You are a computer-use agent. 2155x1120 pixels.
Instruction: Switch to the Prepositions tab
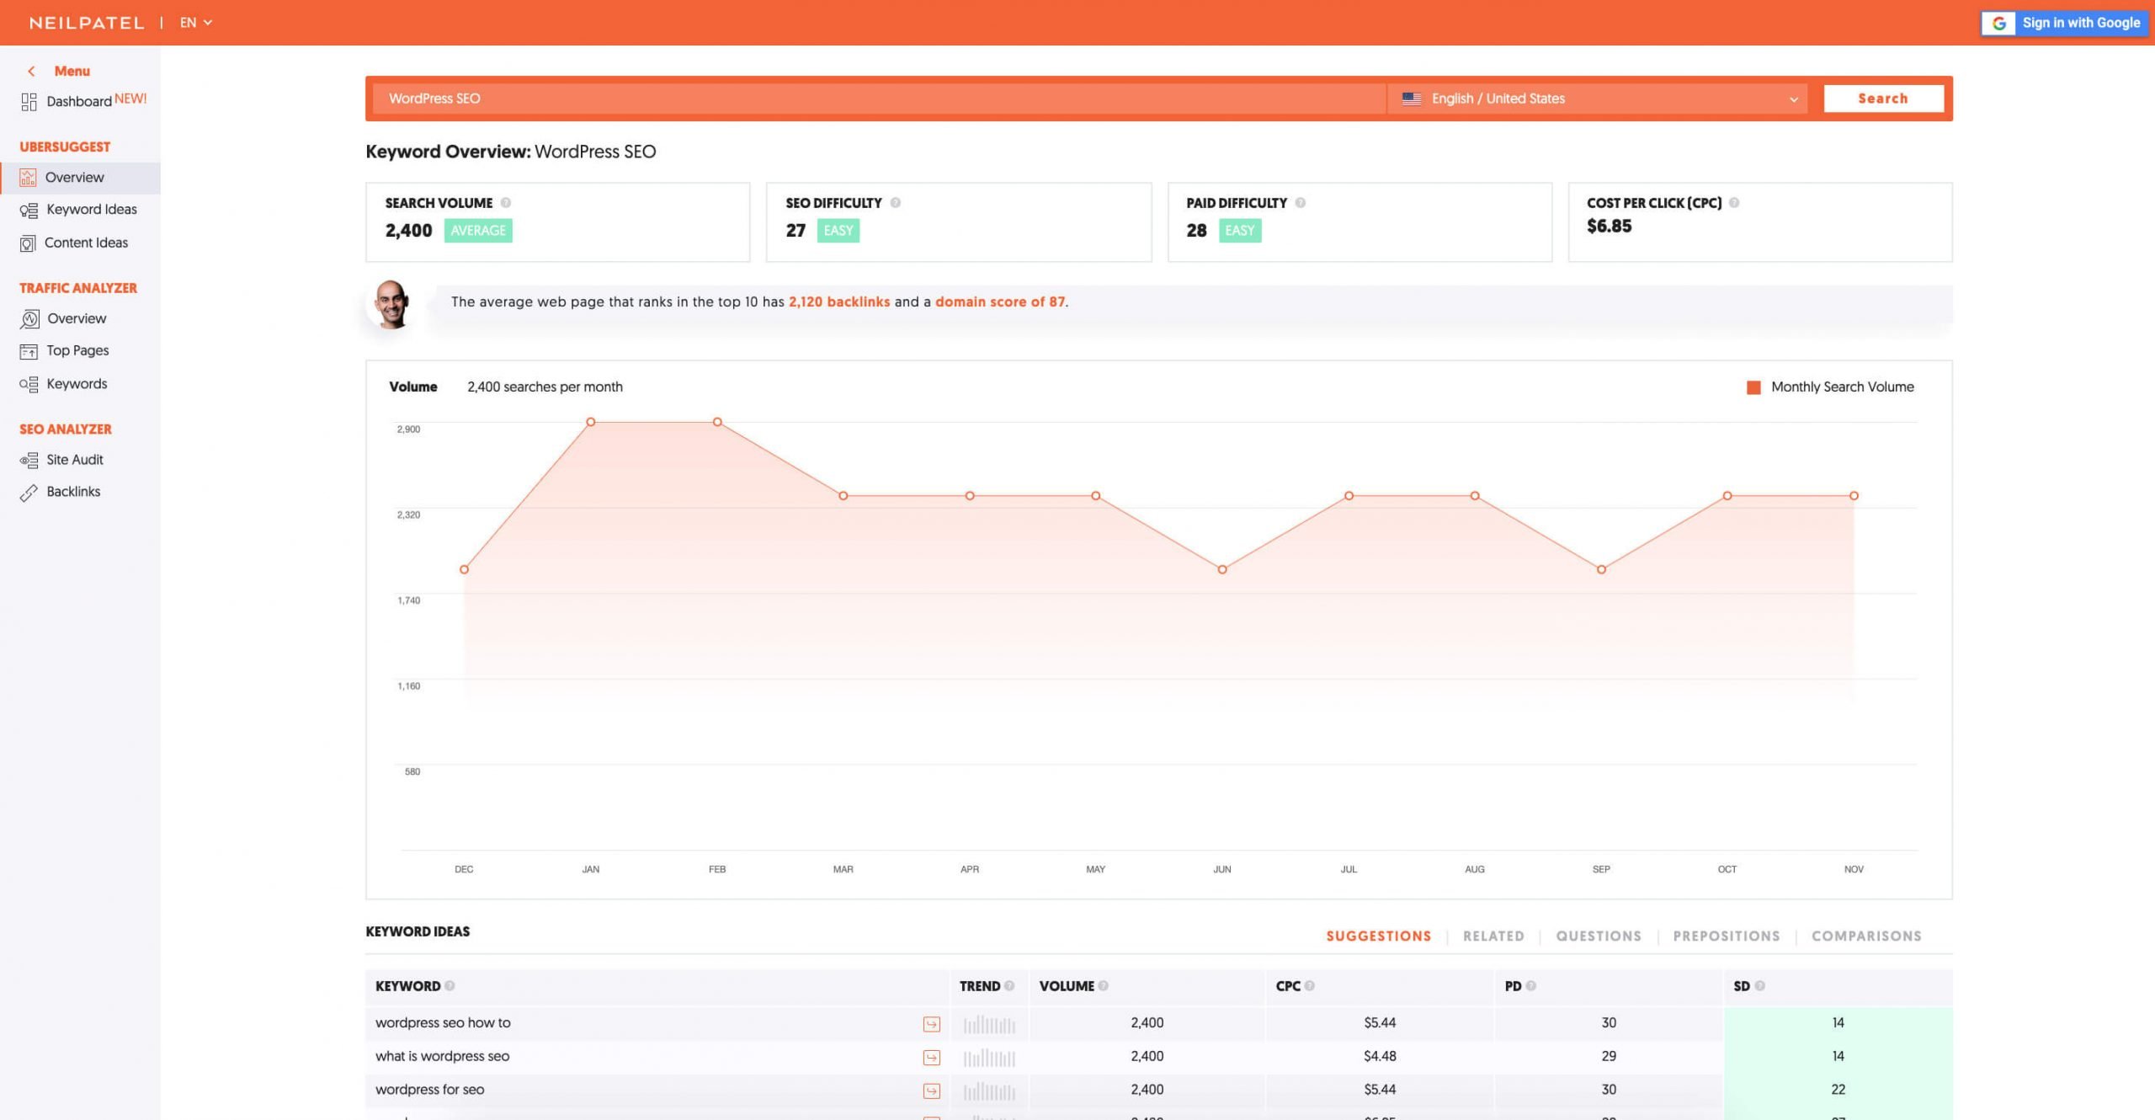[1727, 936]
